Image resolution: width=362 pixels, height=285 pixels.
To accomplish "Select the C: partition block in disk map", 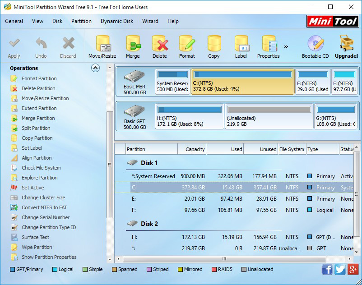I will [242, 83].
